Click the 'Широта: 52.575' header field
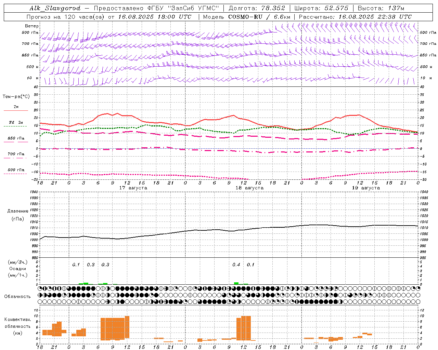438x350 pixels. [321, 8]
